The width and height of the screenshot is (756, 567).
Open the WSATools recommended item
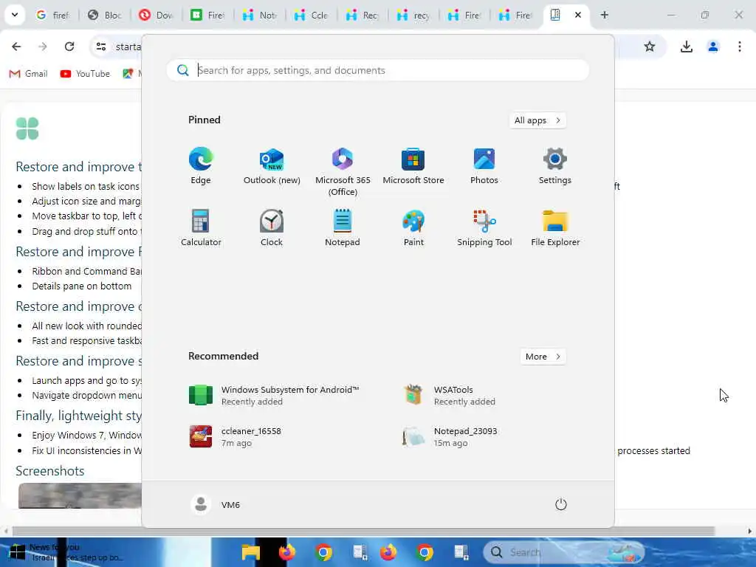click(x=450, y=396)
